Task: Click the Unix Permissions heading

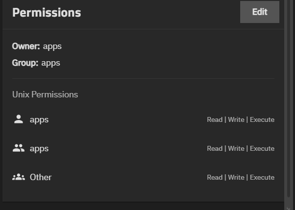Action: click(45, 94)
